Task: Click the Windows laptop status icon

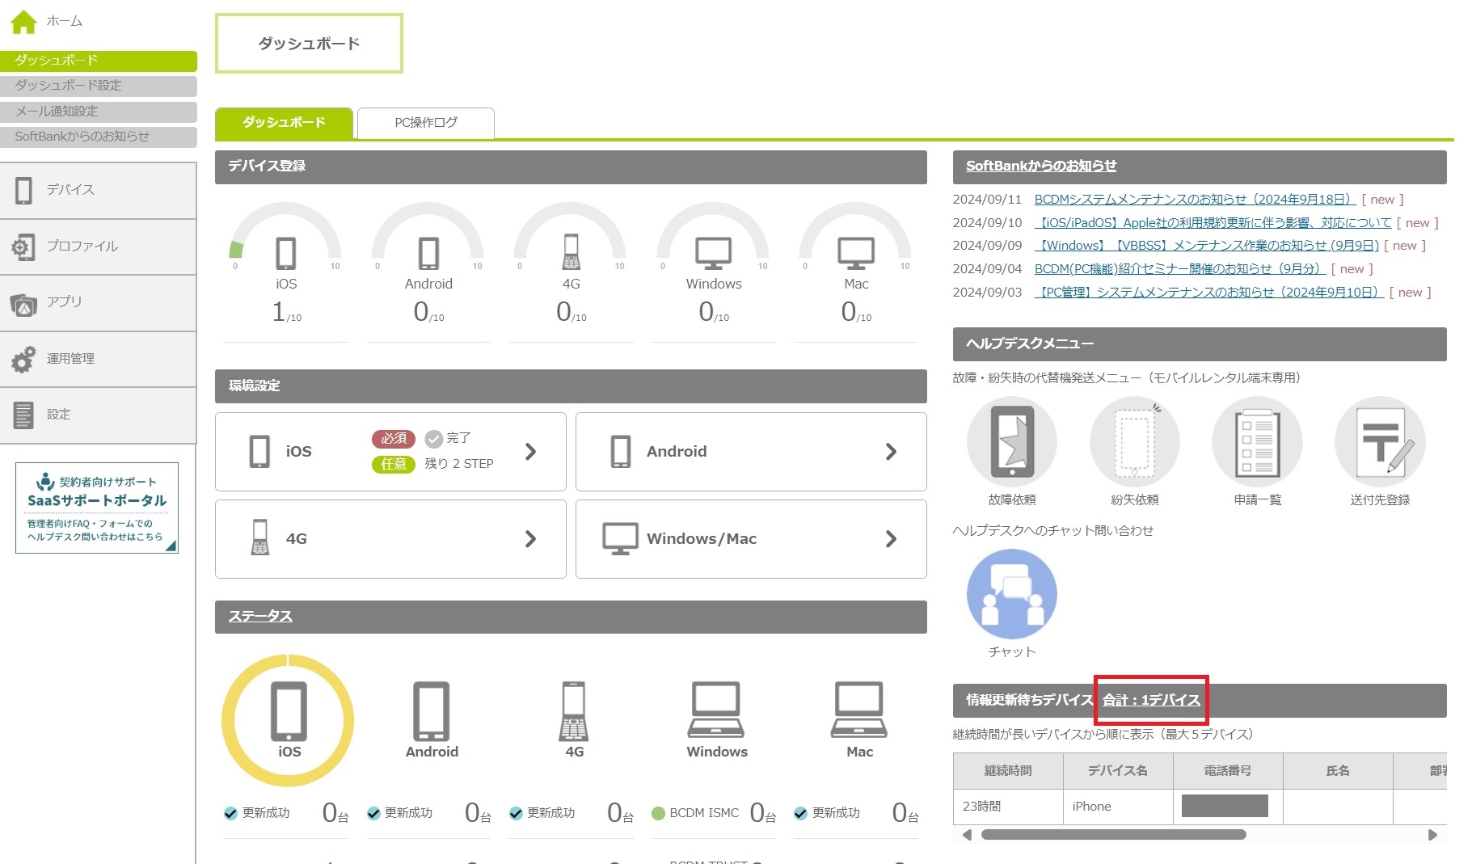Action: tap(716, 710)
